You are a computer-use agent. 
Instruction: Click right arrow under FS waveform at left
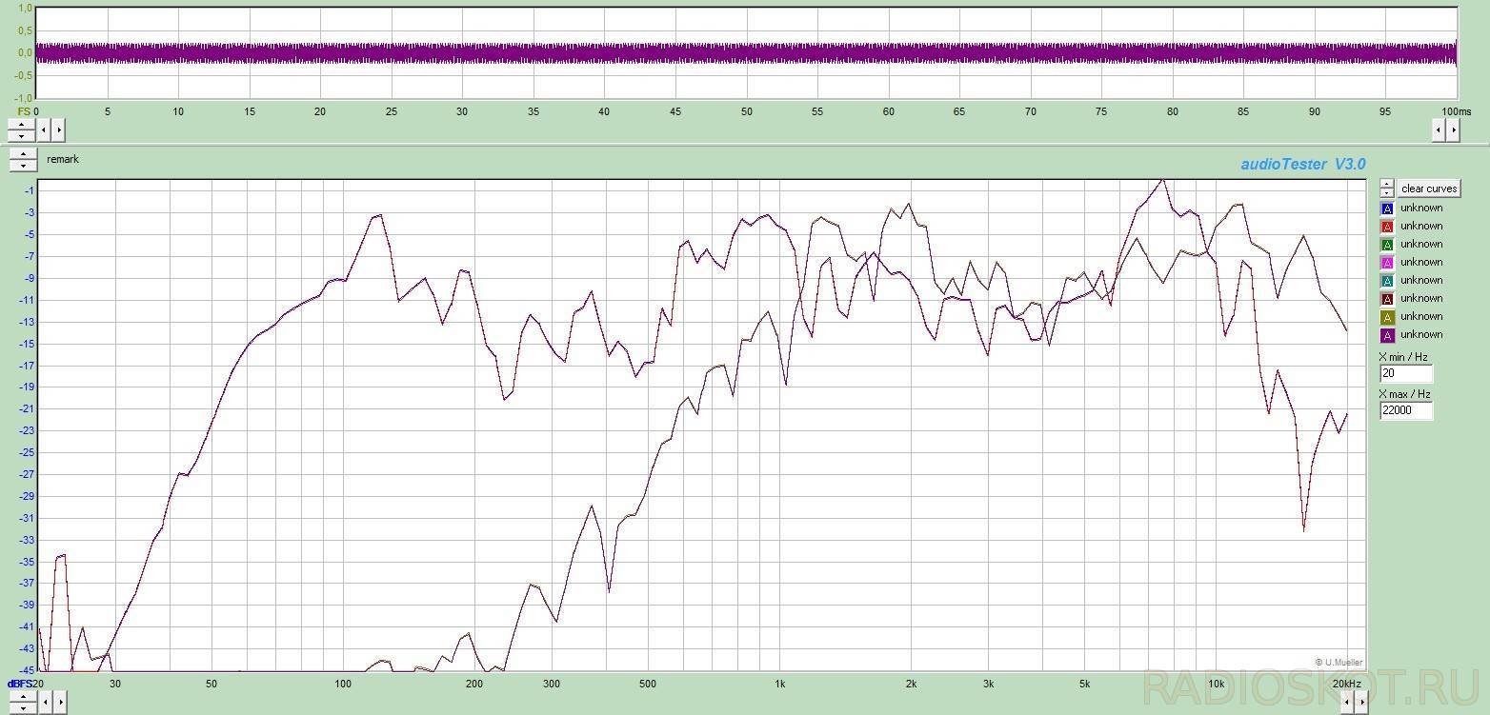pyautogui.click(x=58, y=129)
